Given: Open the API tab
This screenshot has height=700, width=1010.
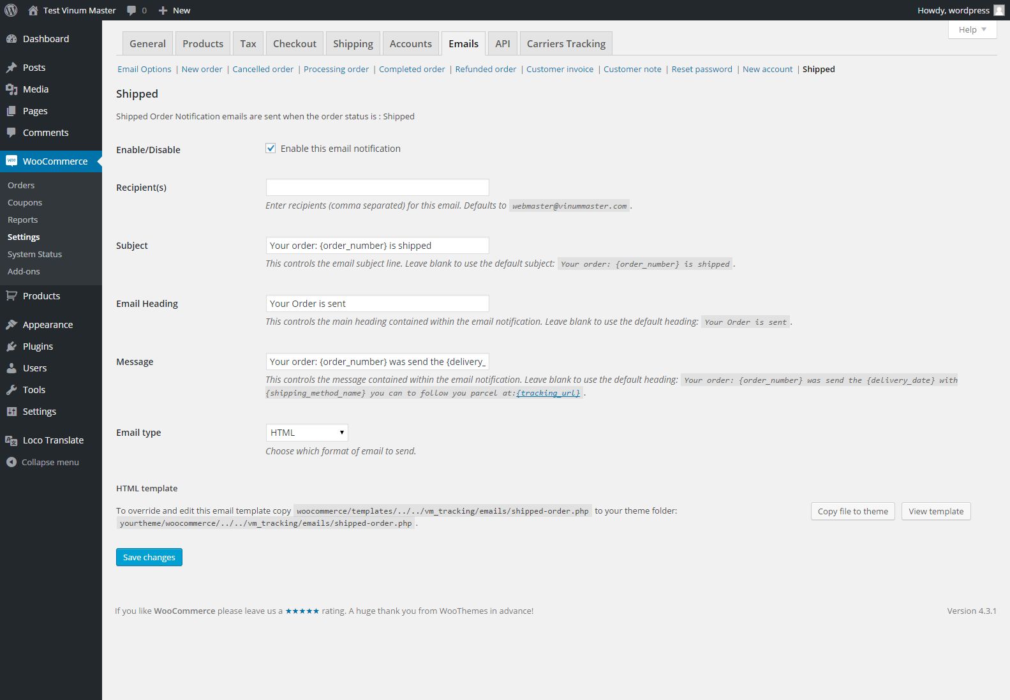Looking at the screenshot, I should point(503,43).
